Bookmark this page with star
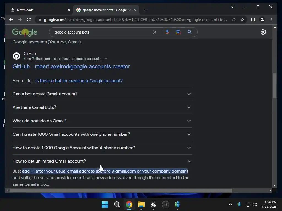Viewport: 282px width, 211px height. (x=242, y=20)
